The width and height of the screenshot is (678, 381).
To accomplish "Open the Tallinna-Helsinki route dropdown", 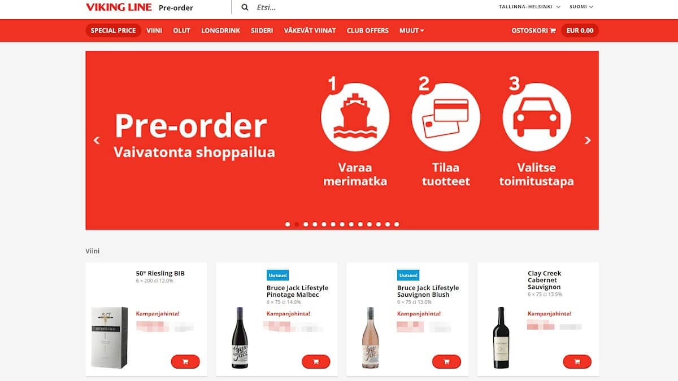I will (529, 7).
